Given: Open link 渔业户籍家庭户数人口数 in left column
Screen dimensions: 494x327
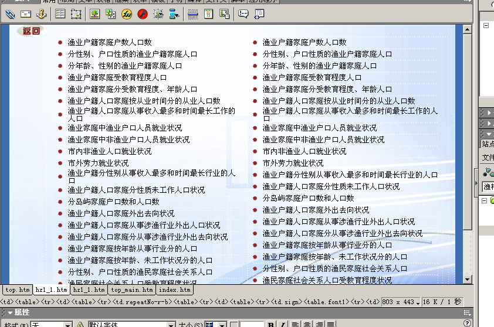Looking at the screenshot, I should [x=109, y=42].
